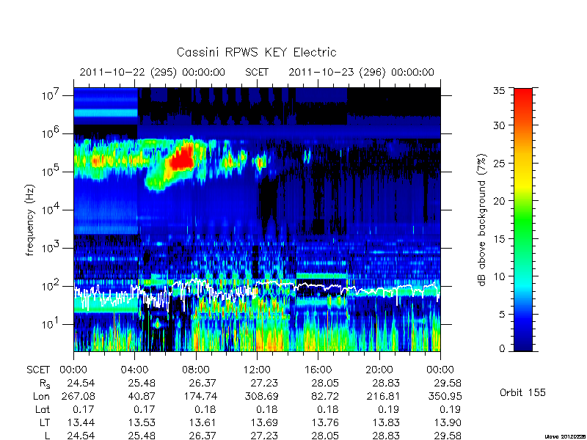Click the 16:00 time tick label

point(318,370)
